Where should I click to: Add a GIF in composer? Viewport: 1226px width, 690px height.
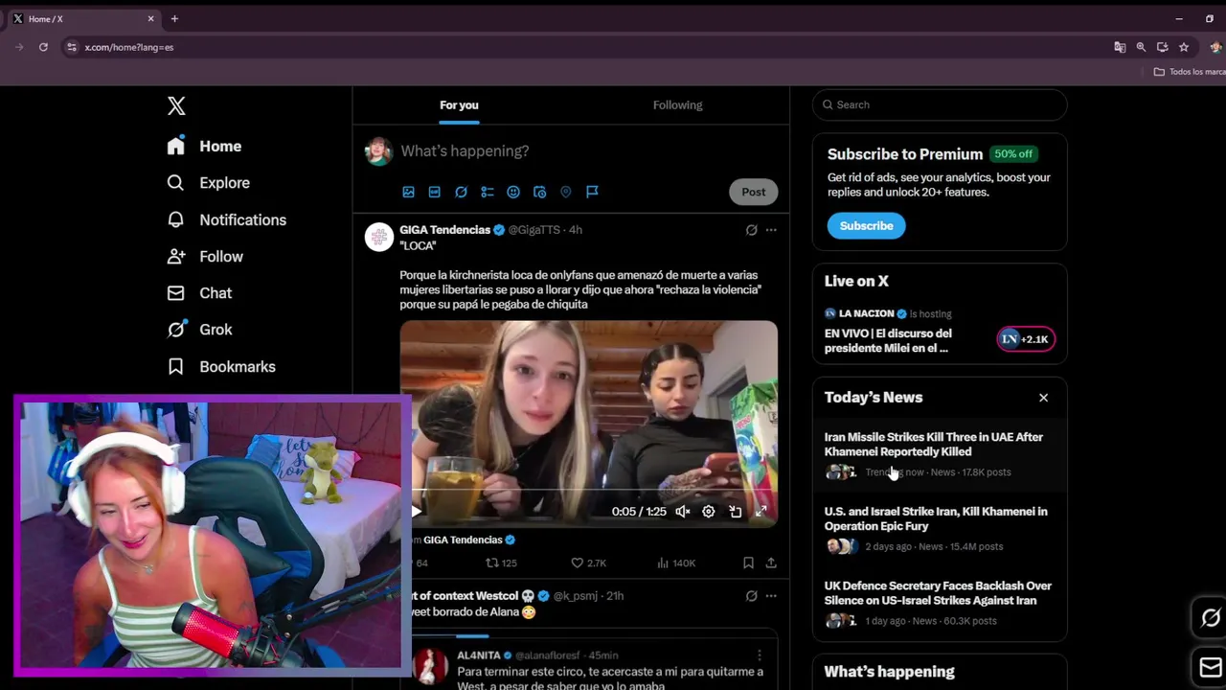[x=434, y=192]
